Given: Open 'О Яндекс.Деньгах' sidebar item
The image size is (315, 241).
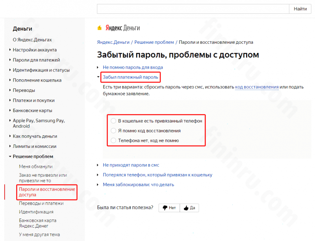Looking at the screenshot, I should [32, 39].
